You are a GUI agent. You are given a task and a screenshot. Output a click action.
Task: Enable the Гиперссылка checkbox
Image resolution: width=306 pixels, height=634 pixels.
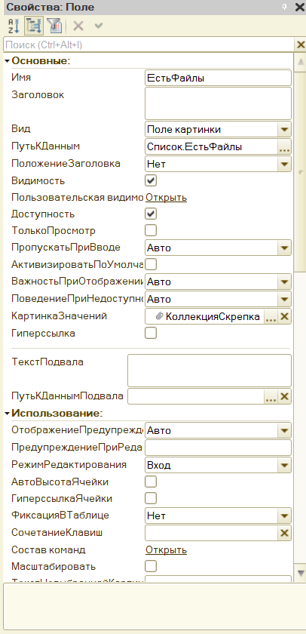tap(151, 333)
